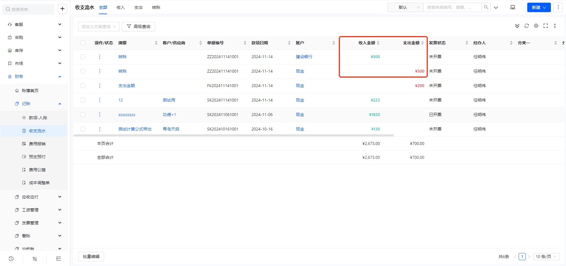
Task: Click the plus icon beside menu search
Action: point(62,9)
